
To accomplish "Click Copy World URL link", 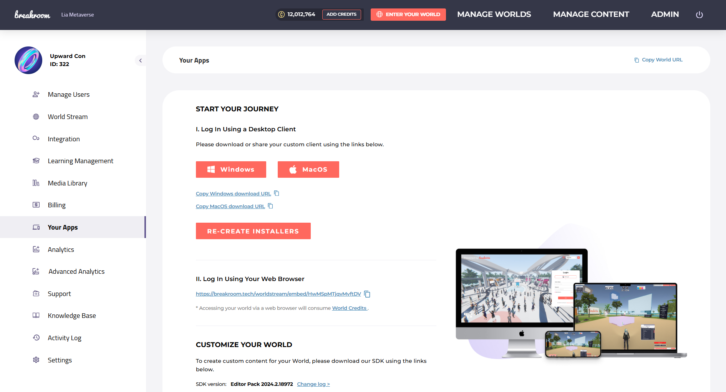I will 658,60.
